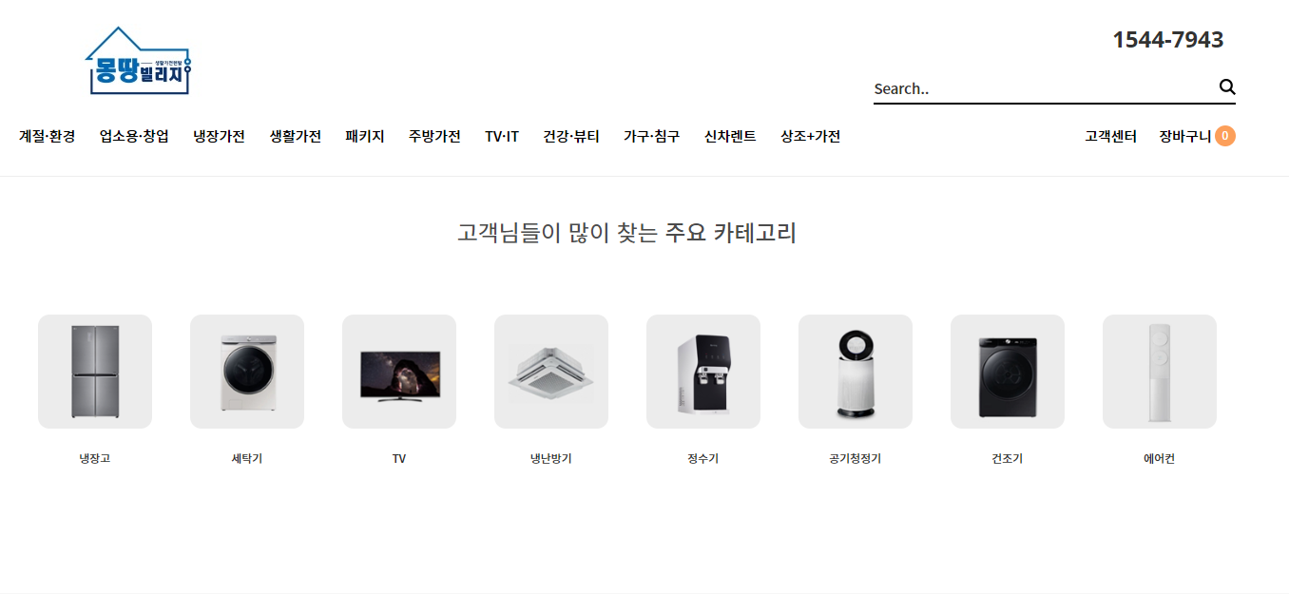Select the black dryer category image
This screenshot has height=594, width=1289.
(1008, 372)
